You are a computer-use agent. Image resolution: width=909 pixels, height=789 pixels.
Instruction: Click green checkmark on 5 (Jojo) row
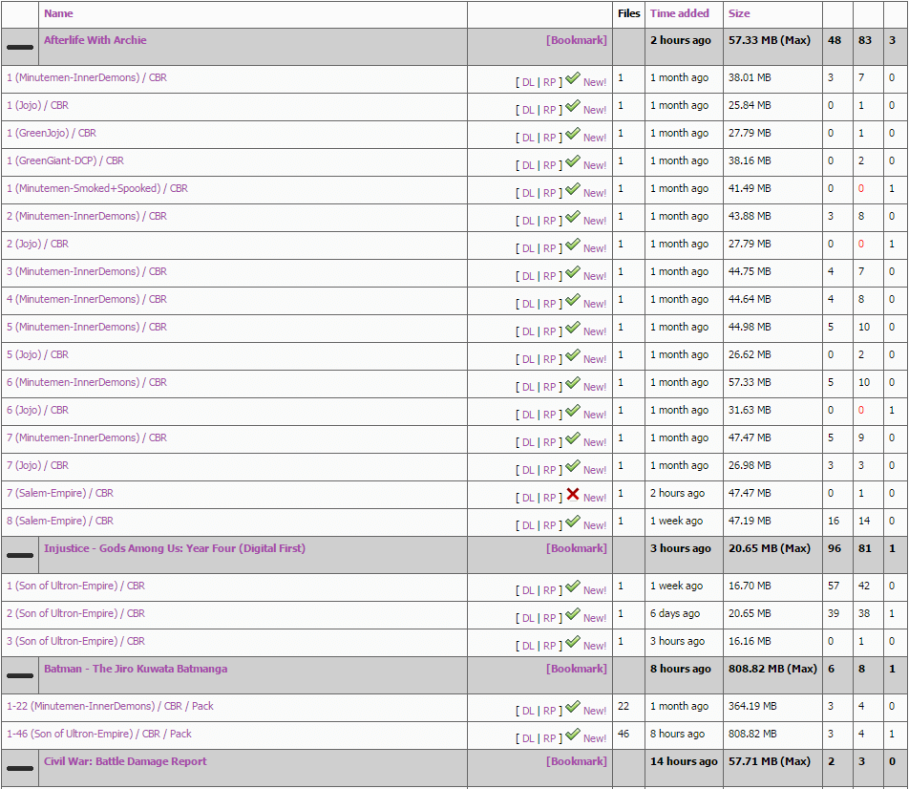[573, 355]
